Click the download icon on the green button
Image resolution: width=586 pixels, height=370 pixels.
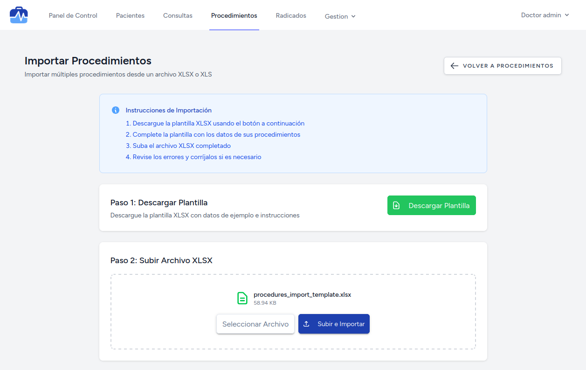coord(396,205)
